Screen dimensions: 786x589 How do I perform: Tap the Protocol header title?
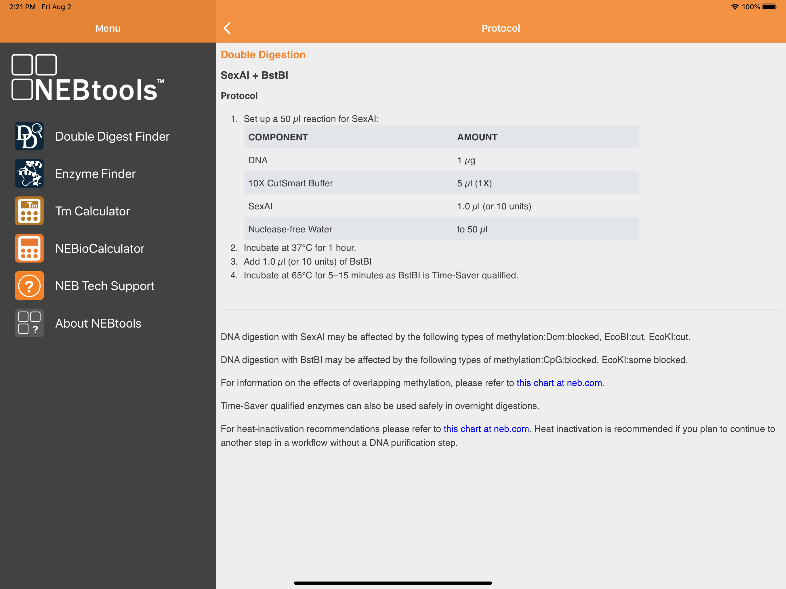tap(501, 28)
